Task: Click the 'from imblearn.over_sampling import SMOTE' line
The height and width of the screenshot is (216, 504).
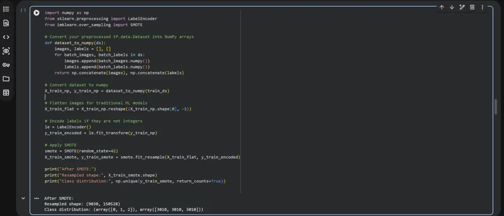Action: tap(94, 25)
